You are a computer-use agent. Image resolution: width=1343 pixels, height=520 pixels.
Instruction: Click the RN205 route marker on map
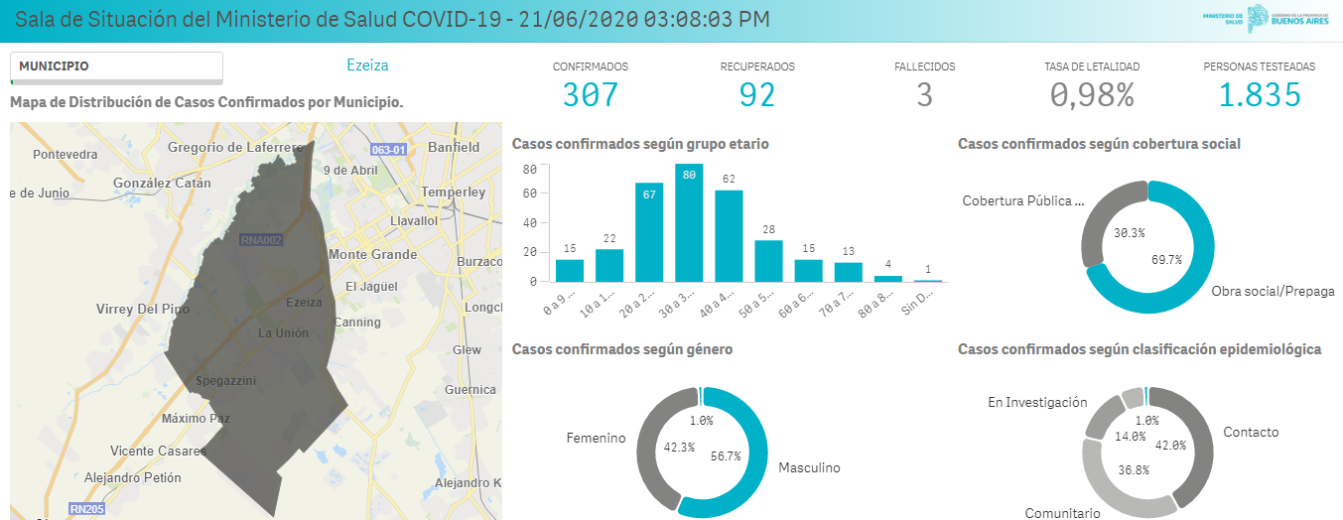coord(87,509)
